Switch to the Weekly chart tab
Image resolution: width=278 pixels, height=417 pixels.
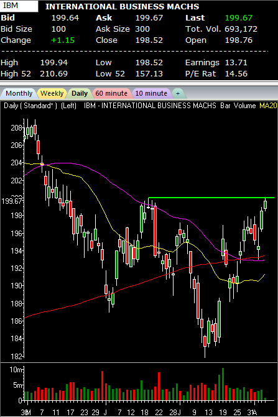pos(52,93)
